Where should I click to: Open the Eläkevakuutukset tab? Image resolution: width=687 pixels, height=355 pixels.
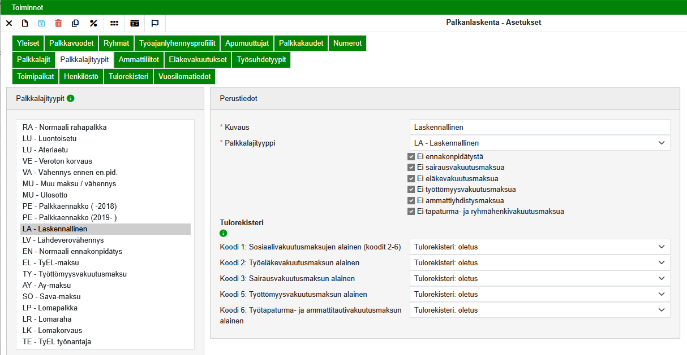pyautogui.click(x=198, y=60)
